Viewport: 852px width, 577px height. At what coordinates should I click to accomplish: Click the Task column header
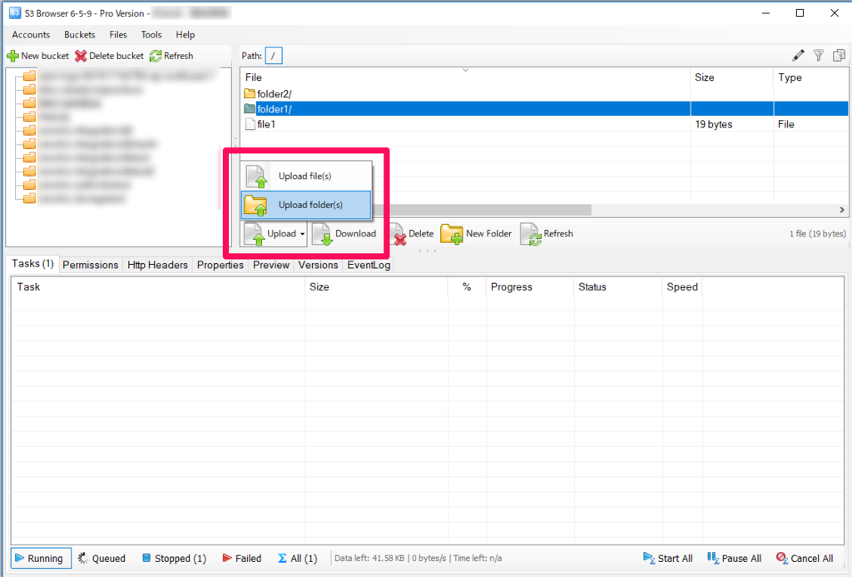pyautogui.click(x=158, y=286)
